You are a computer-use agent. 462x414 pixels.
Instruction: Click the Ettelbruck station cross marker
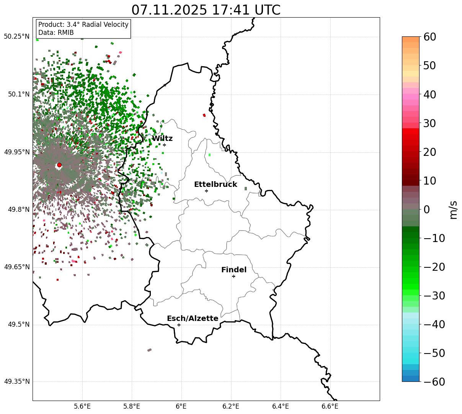[x=206, y=191]
